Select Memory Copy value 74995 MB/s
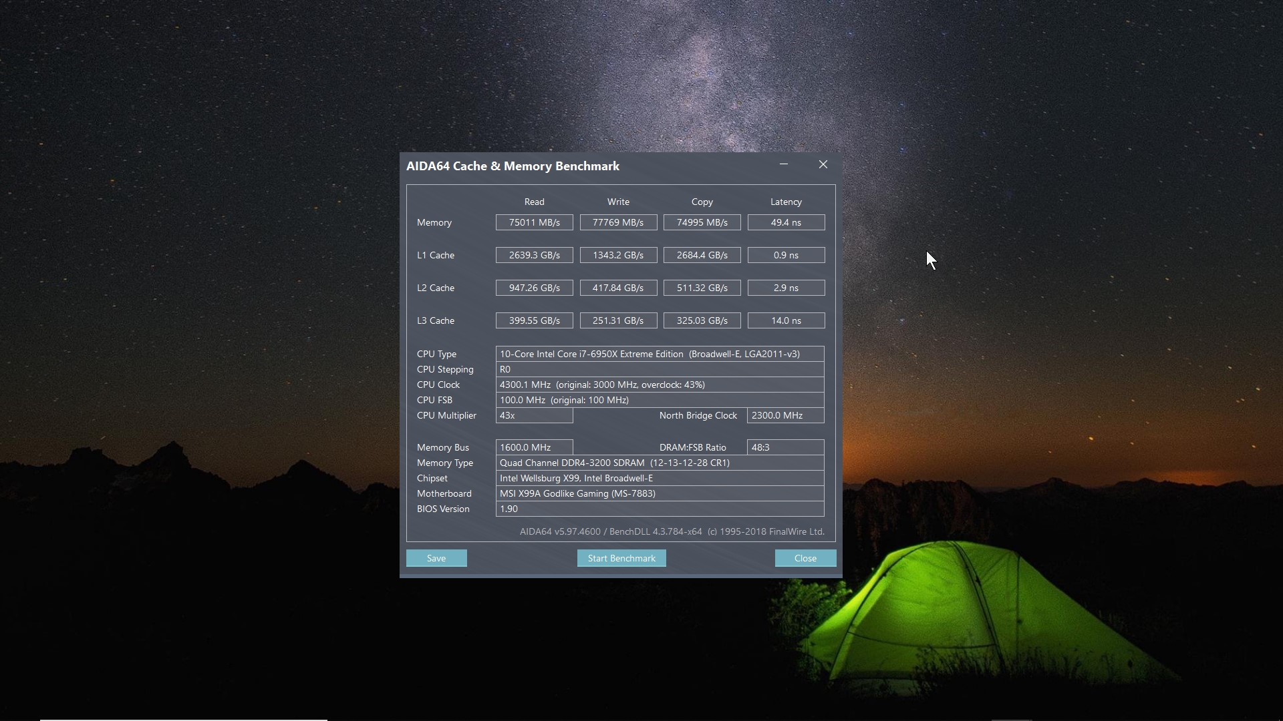 pyautogui.click(x=702, y=222)
